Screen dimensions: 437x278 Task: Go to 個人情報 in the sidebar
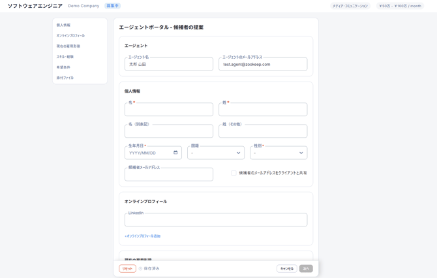coord(63,25)
